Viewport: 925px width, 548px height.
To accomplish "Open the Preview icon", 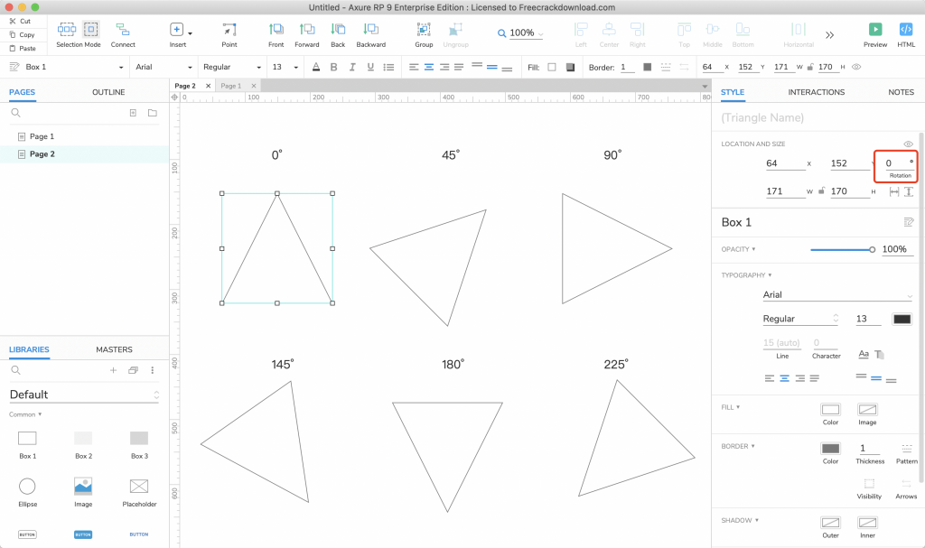I will tap(874, 30).
